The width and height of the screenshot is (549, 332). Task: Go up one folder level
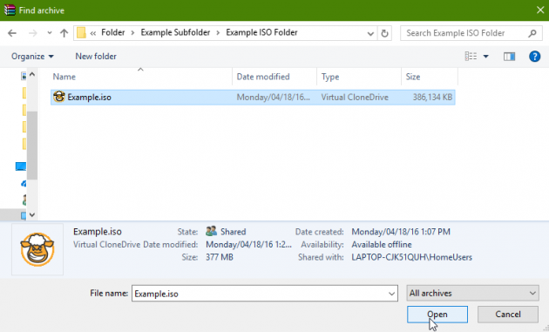coord(64,33)
